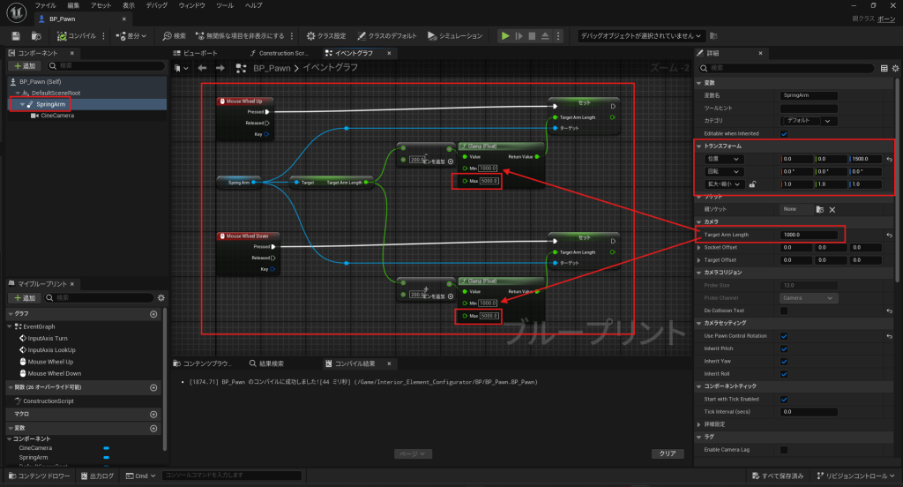
Task: Click the Target Arm Length value field
Action: click(x=809, y=235)
